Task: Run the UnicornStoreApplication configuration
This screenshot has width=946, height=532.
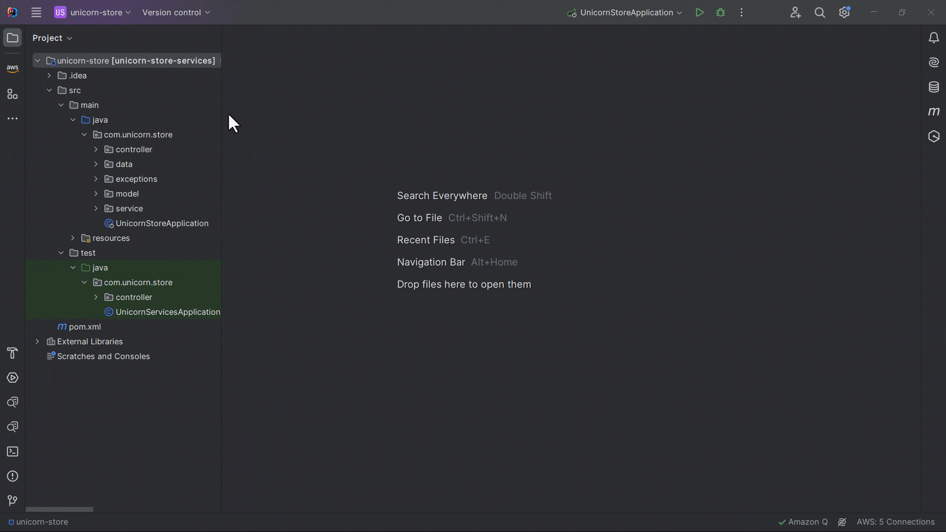Action: [x=700, y=12]
